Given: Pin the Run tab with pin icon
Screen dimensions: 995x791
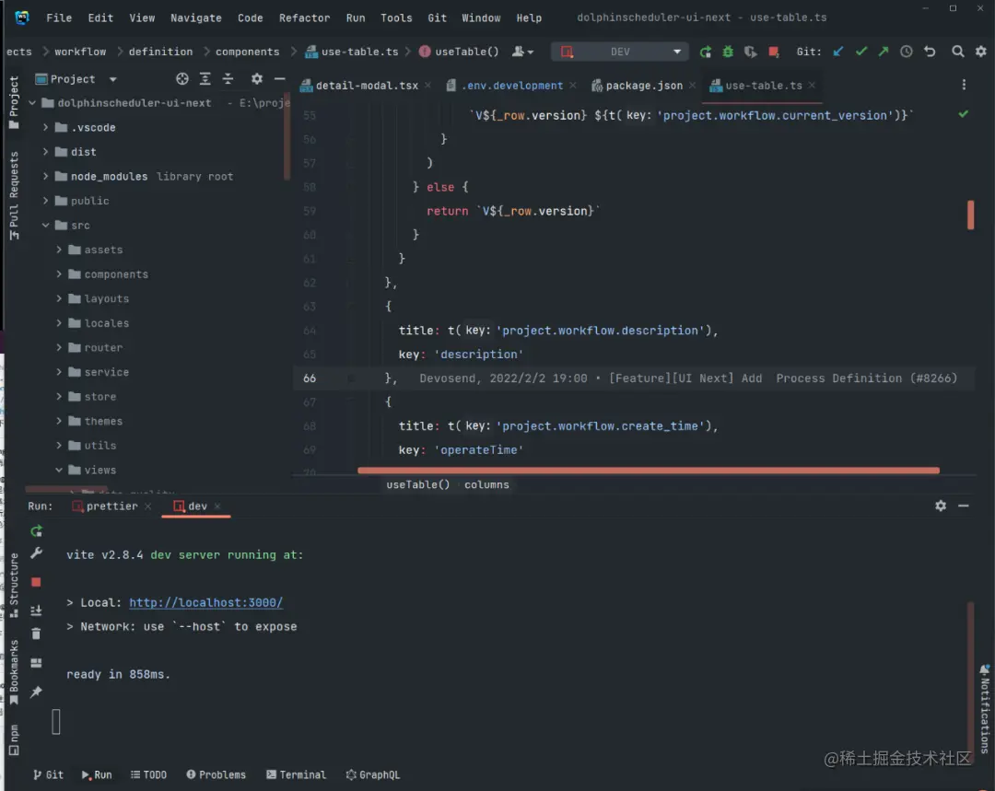Looking at the screenshot, I should [36, 692].
